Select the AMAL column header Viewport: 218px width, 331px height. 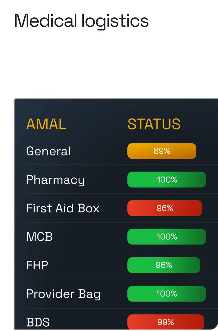[x=46, y=124]
